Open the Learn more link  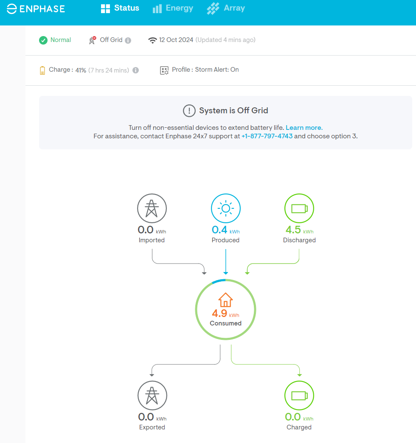point(304,128)
